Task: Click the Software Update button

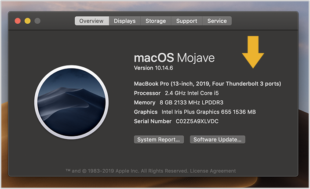Action: (x=218, y=139)
